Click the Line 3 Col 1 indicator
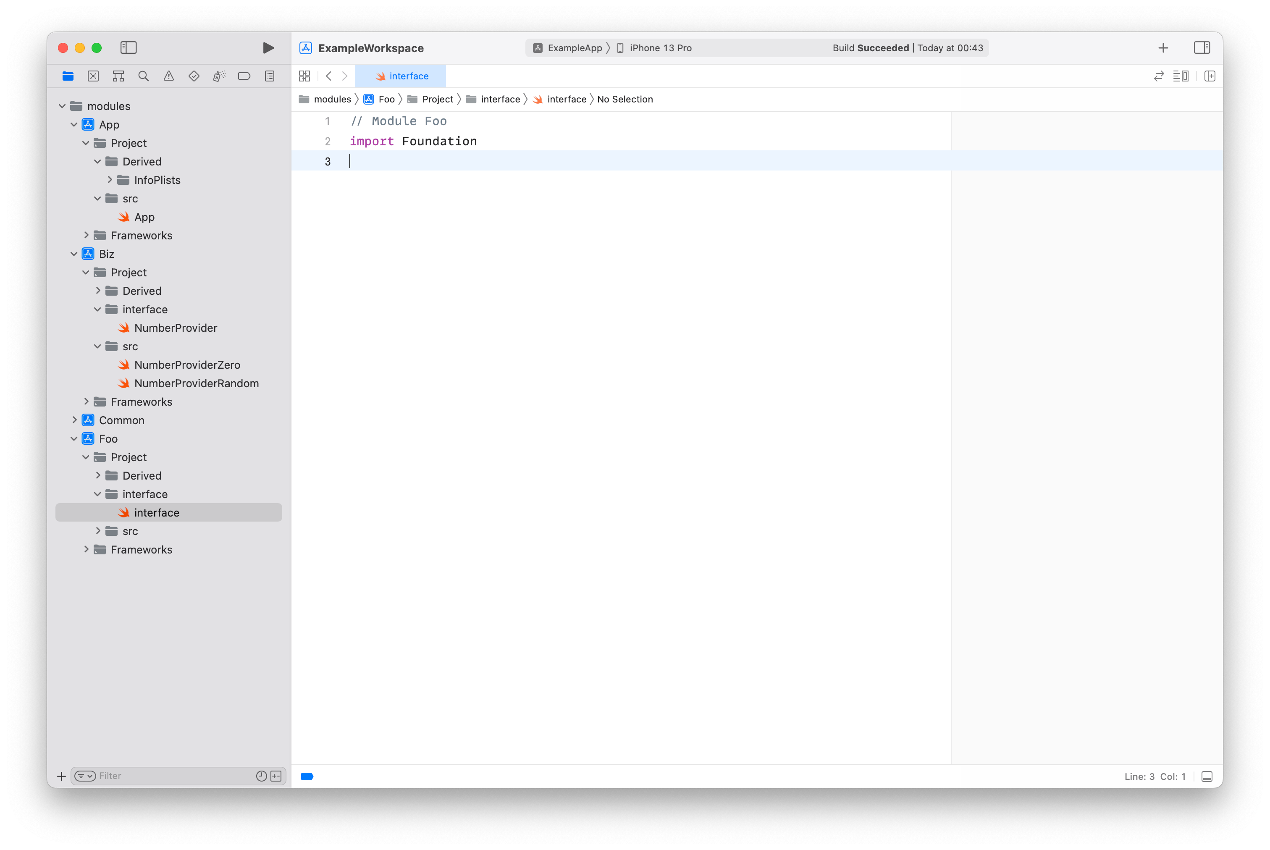The height and width of the screenshot is (850, 1270). point(1155,776)
